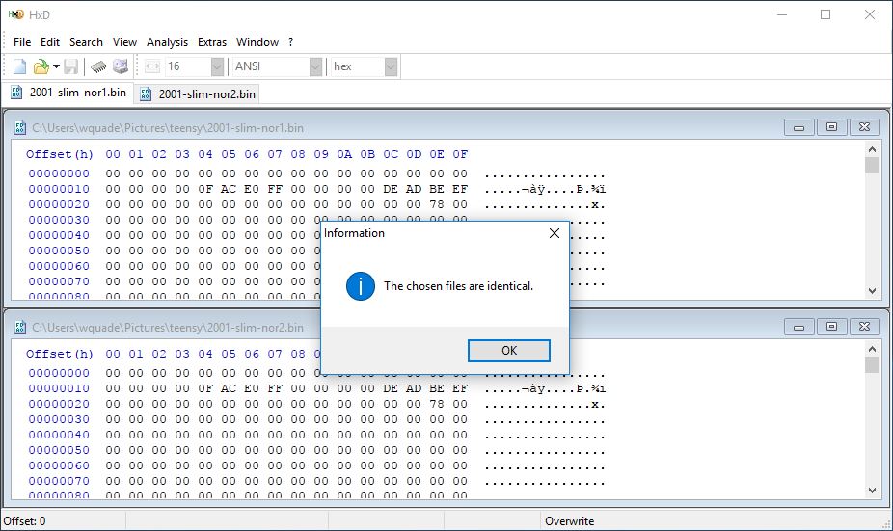Open the ? help menu

pos(290,42)
